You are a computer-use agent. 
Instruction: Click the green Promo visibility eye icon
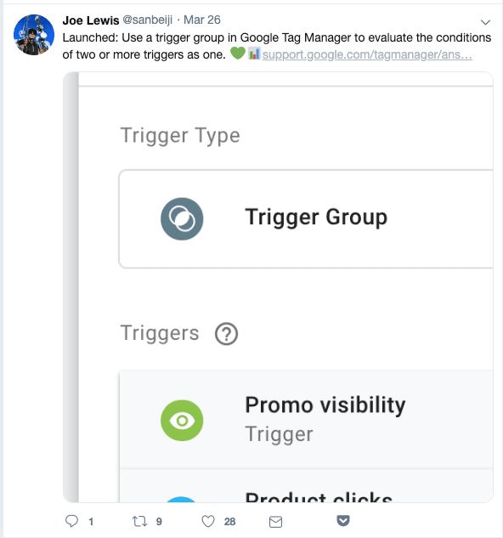click(x=182, y=421)
